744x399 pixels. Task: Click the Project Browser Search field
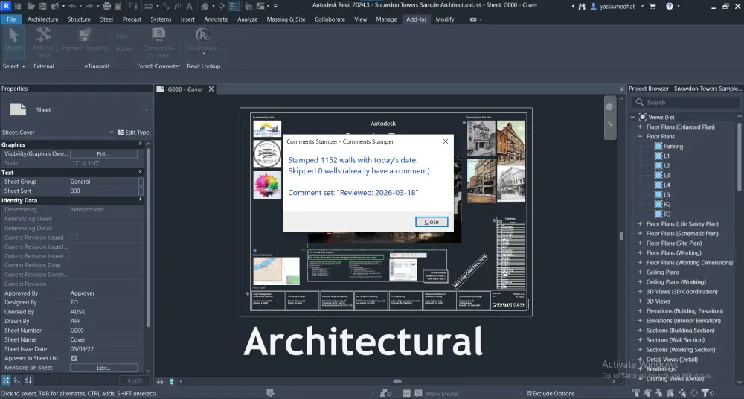(x=686, y=102)
